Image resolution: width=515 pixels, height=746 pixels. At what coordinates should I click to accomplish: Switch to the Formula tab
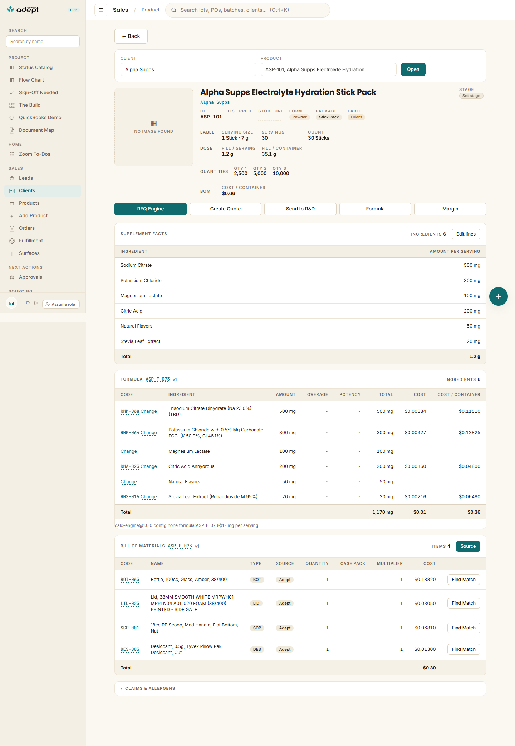click(x=375, y=209)
